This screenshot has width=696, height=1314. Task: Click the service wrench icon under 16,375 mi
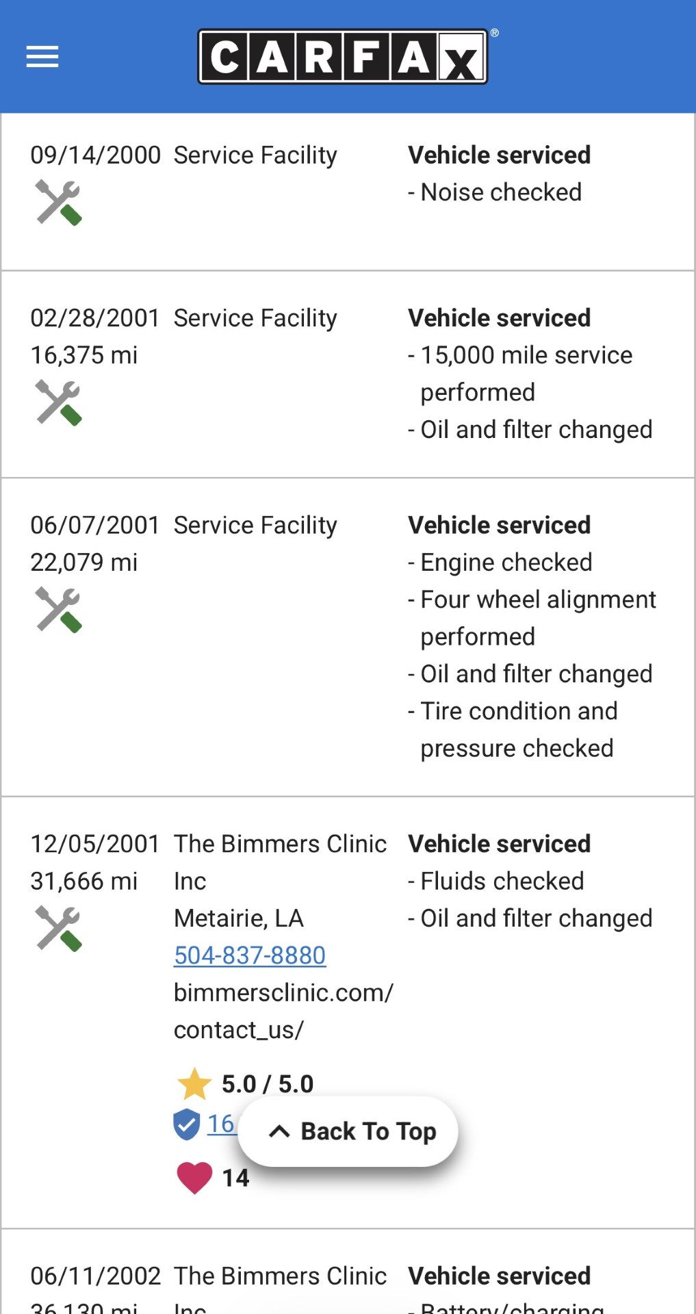coord(59,402)
